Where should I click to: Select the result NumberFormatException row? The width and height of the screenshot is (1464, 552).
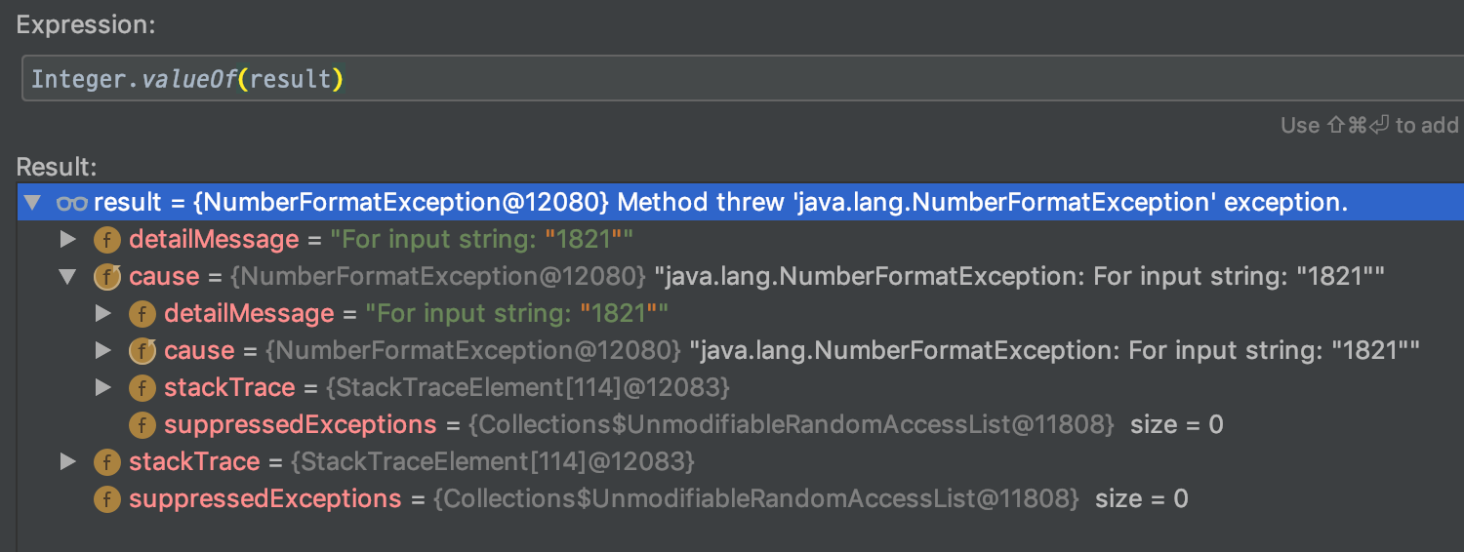coord(741,203)
